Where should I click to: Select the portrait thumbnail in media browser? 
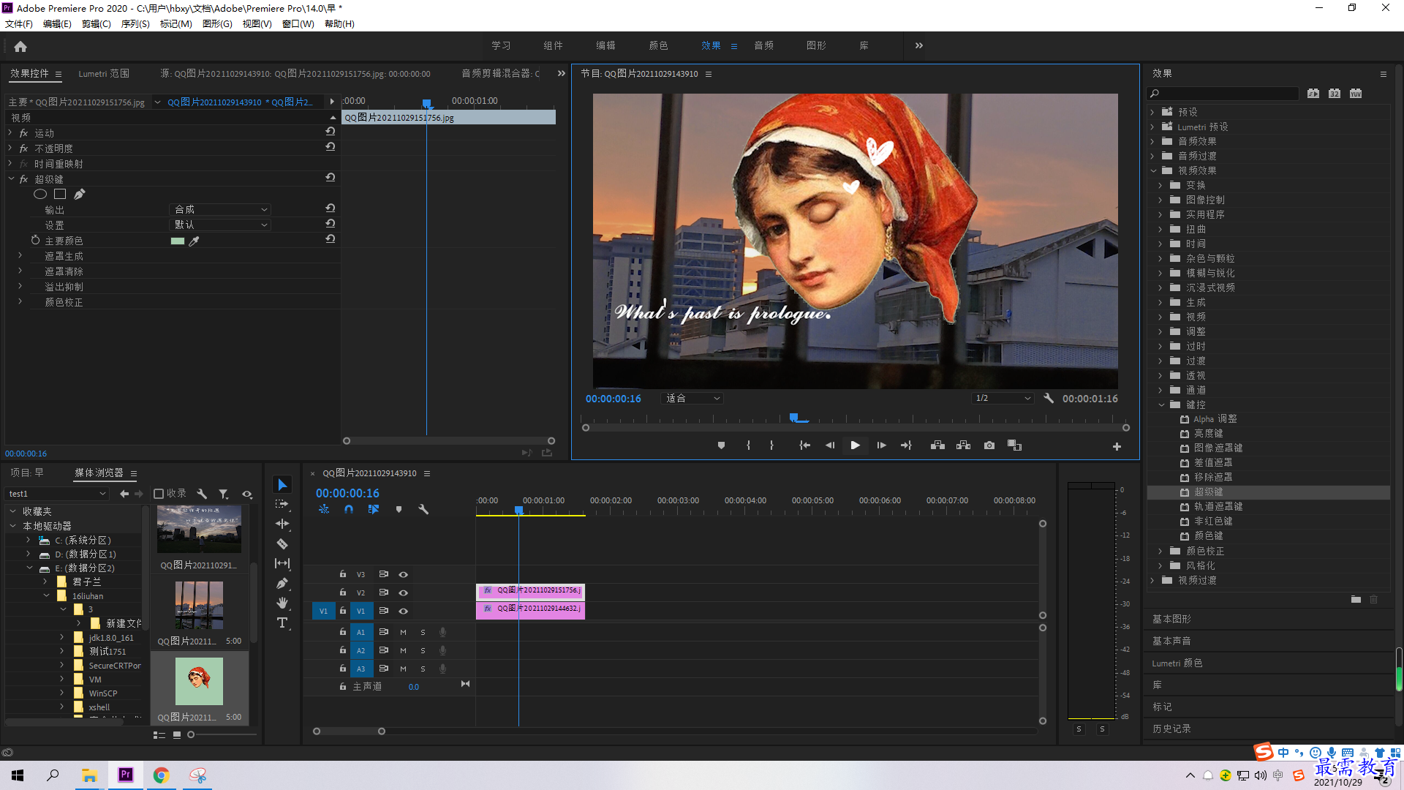pos(199,680)
